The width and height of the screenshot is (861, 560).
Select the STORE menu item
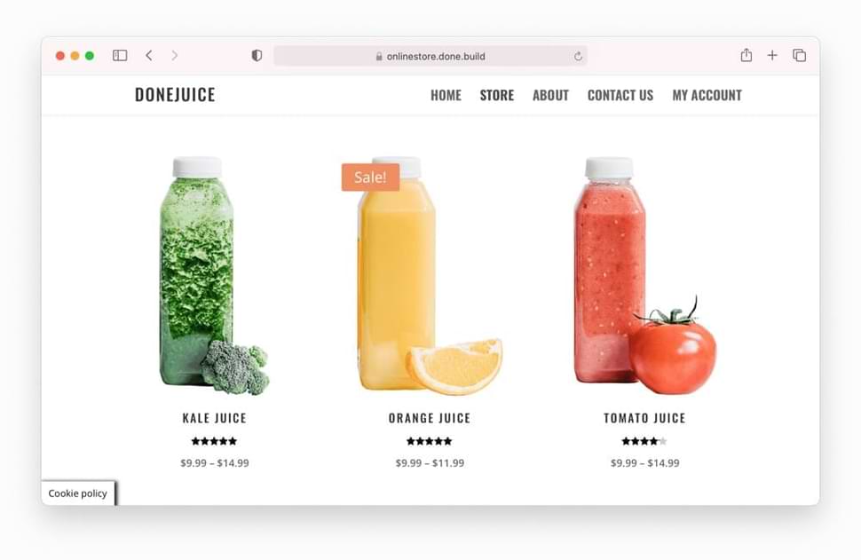(497, 96)
